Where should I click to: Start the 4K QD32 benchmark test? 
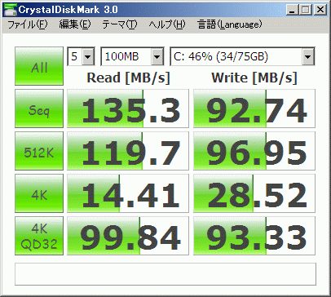click(x=39, y=236)
